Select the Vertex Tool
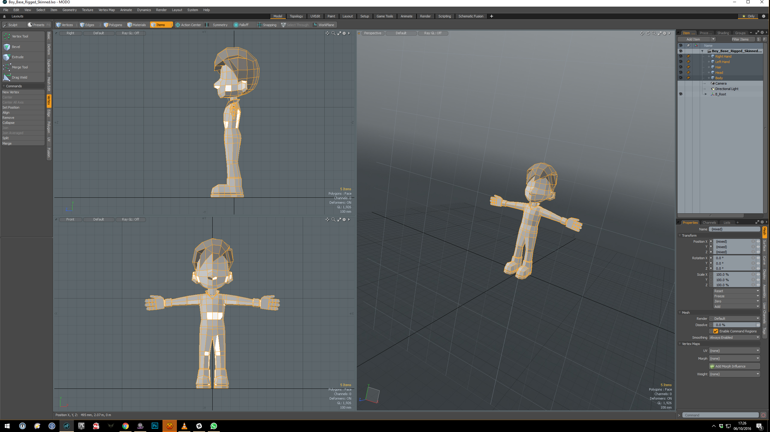Screen dimensions: 770x432 pos(23,36)
